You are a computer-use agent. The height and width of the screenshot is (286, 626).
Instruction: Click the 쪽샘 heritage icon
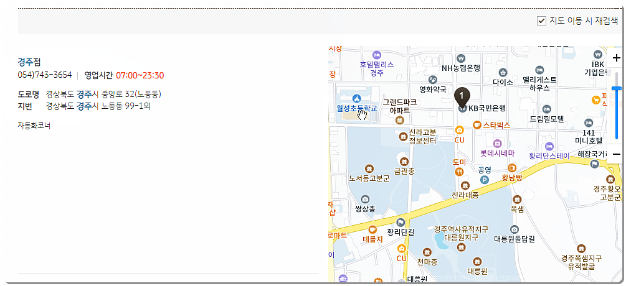tap(517, 199)
